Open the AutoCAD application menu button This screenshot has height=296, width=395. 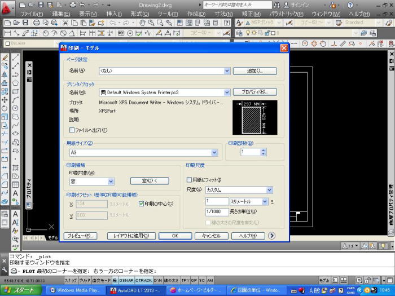coord(7,8)
